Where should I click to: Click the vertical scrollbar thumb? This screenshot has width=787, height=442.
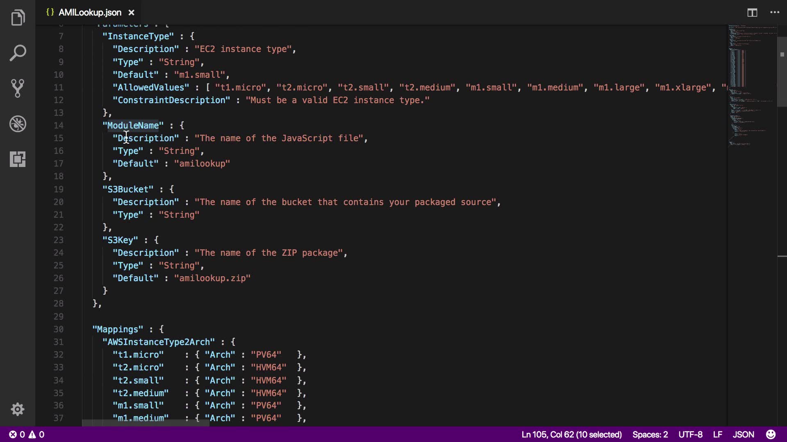(x=782, y=72)
